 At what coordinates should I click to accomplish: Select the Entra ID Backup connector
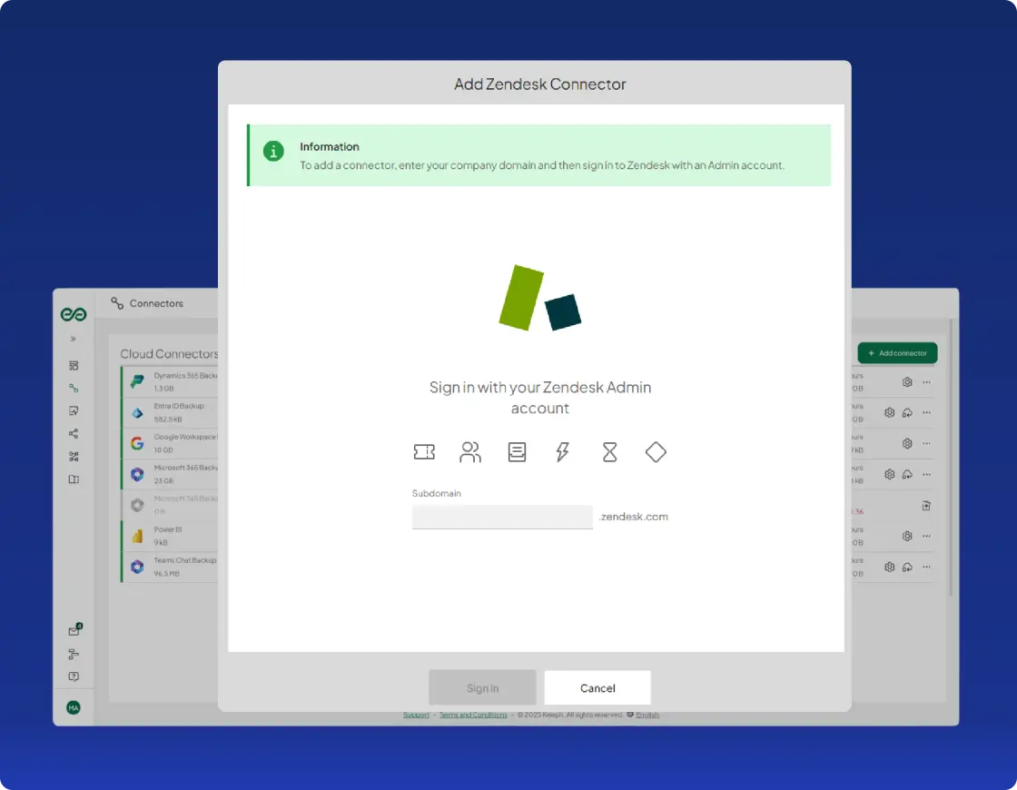170,412
